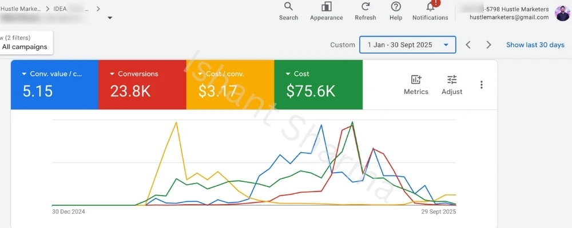Click the Adjust sliders icon
This screenshot has height=228, width=572.
coord(452,80)
